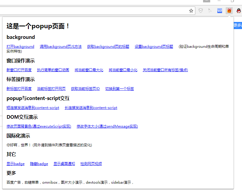Open the WZ extension
Image resolution: width=242 pixels, height=192 pixels.
point(220,11)
